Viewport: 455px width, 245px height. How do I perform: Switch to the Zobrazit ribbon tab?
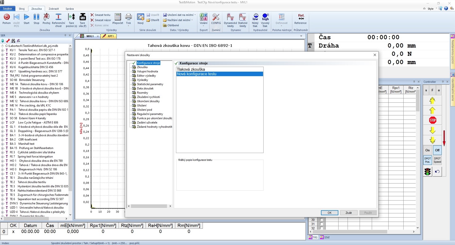click(53, 9)
